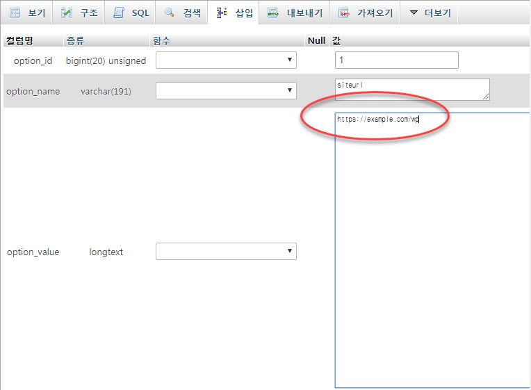Click the 보기 (Browse) table icon

[15, 13]
